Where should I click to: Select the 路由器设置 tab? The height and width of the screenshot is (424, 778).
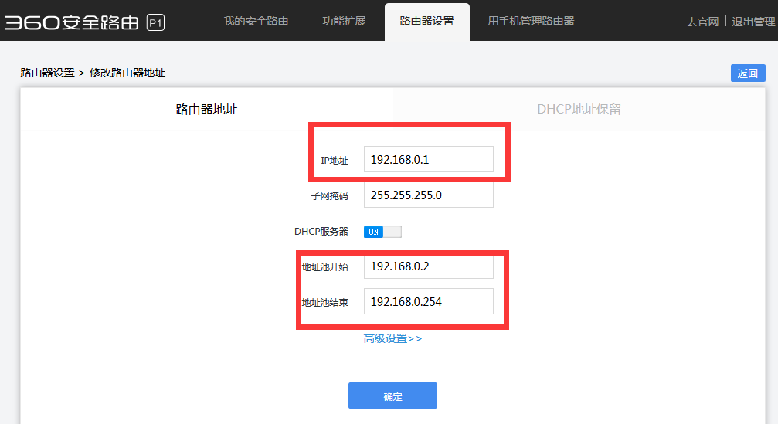click(x=427, y=22)
